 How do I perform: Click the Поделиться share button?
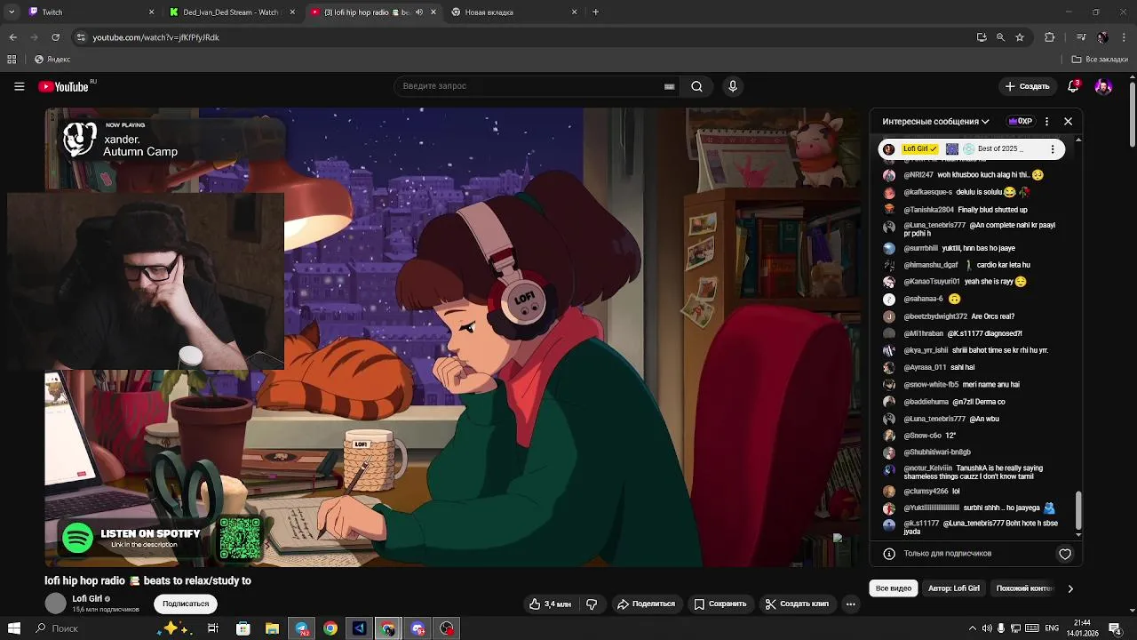coord(647,604)
